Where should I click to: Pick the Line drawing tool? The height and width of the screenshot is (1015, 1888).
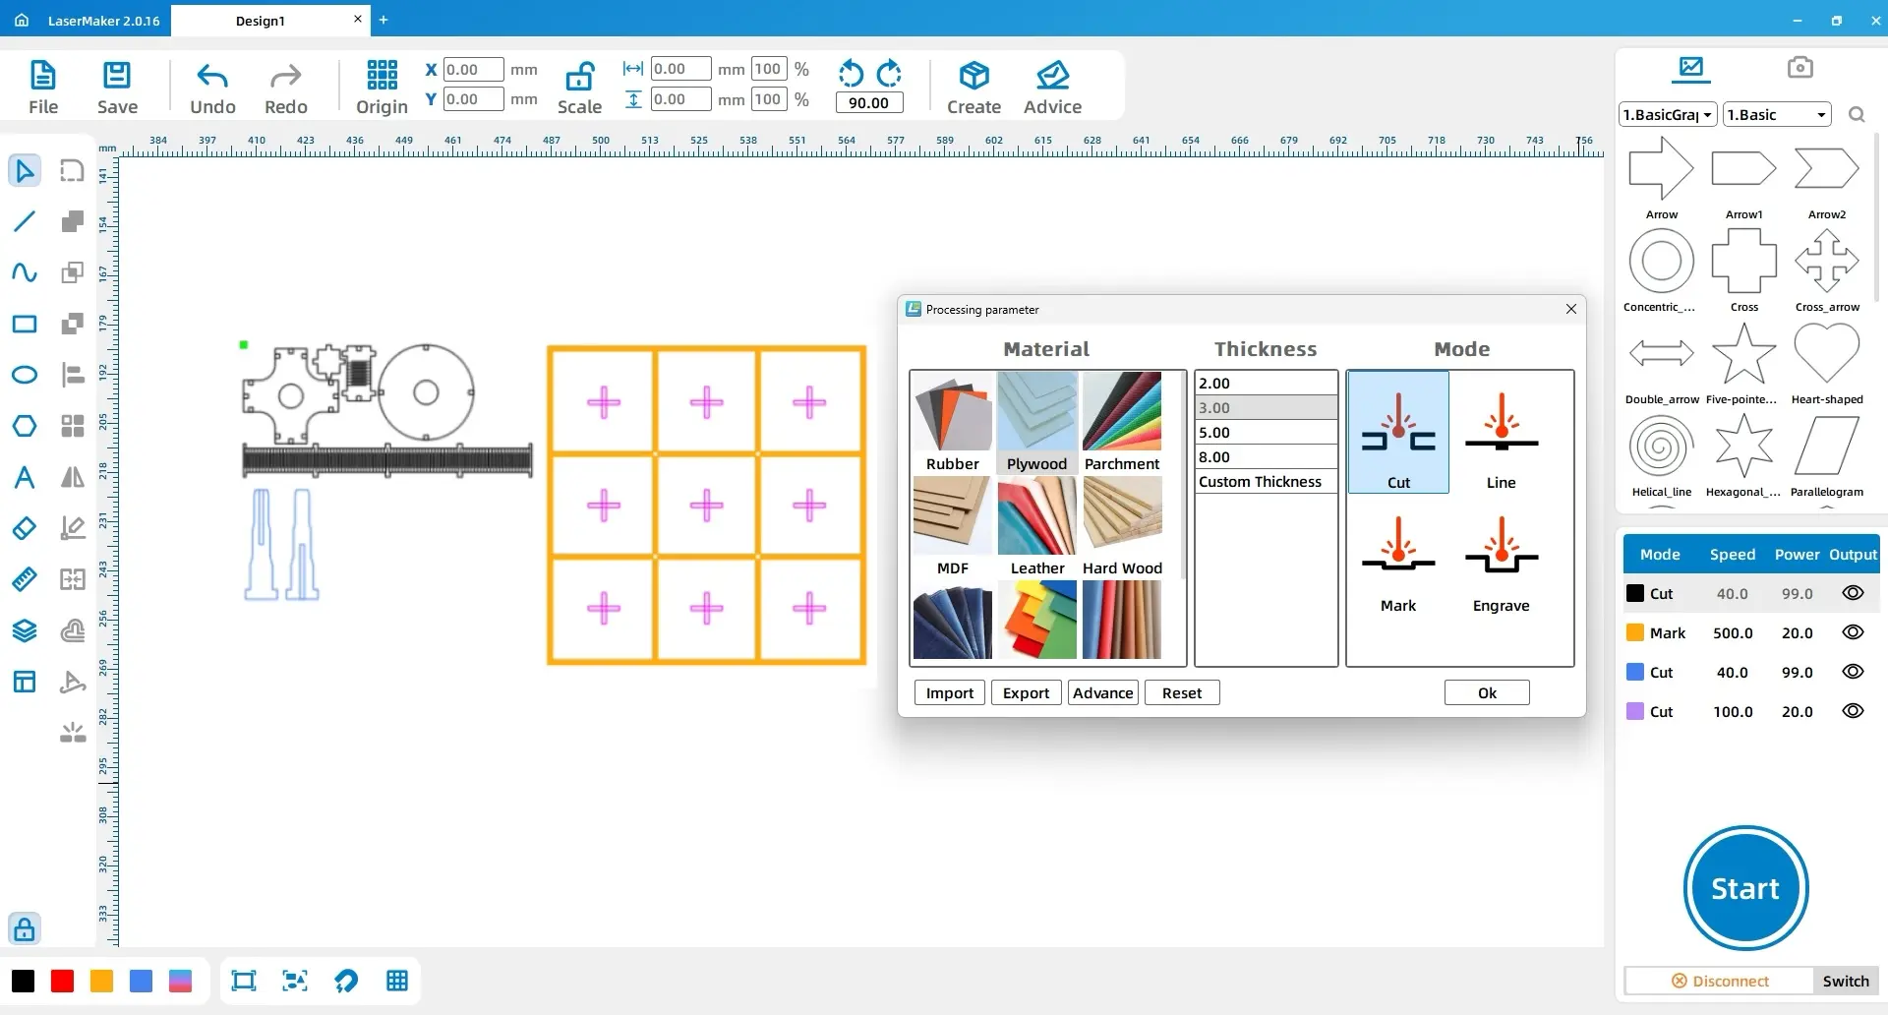pos(25,221)
